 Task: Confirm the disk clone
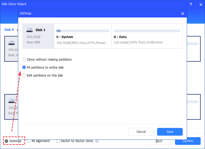(x=188, y=141)
